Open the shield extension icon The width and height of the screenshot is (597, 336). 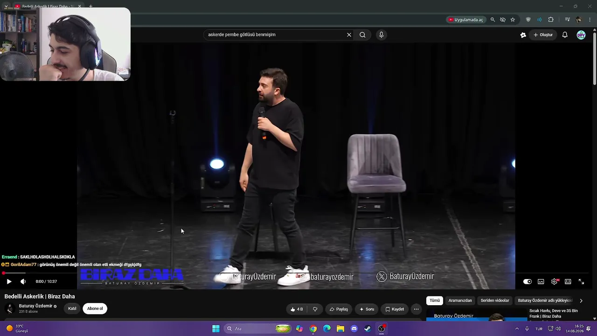[x=528, y=20]
